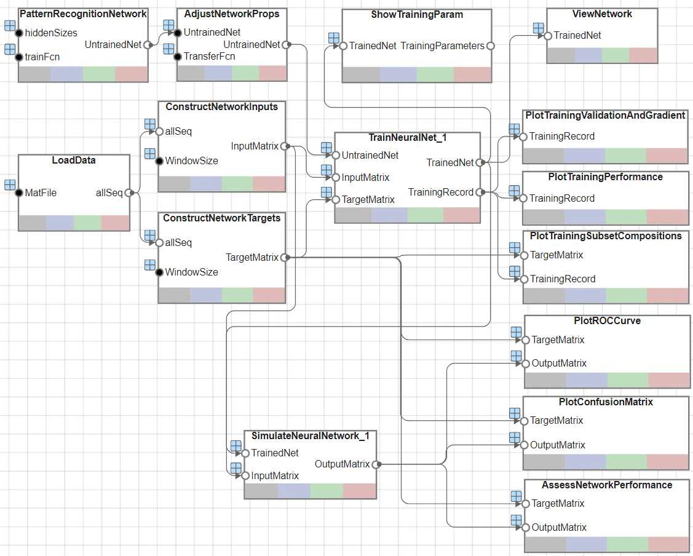
Task: Click grid icon by PlotROCCurve OutputMatrix
Action: 516,356
